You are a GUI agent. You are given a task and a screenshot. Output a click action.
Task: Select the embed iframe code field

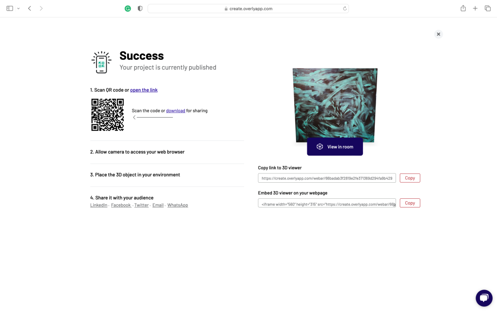326,203
